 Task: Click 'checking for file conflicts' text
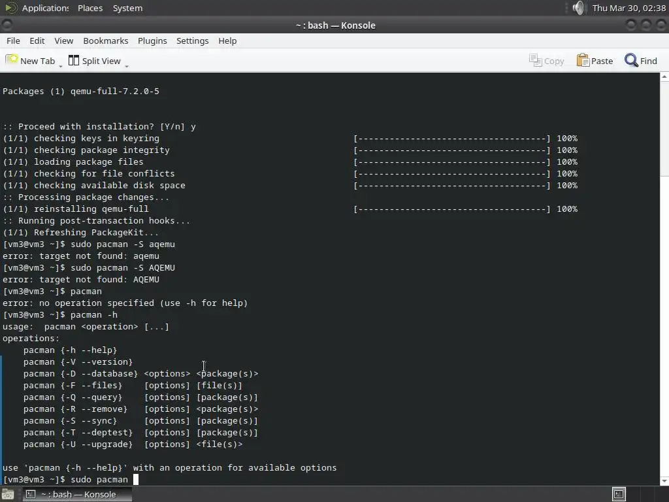coord(104,174)
